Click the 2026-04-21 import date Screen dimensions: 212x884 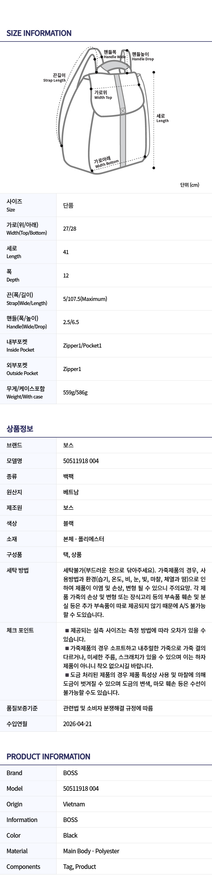coord(77,724)
